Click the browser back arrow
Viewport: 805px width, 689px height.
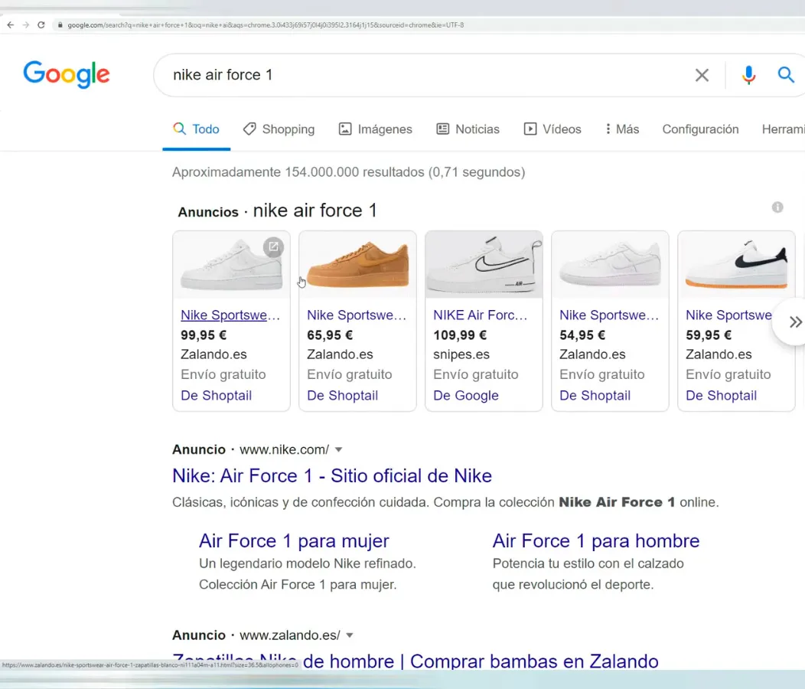pos(10,24)
